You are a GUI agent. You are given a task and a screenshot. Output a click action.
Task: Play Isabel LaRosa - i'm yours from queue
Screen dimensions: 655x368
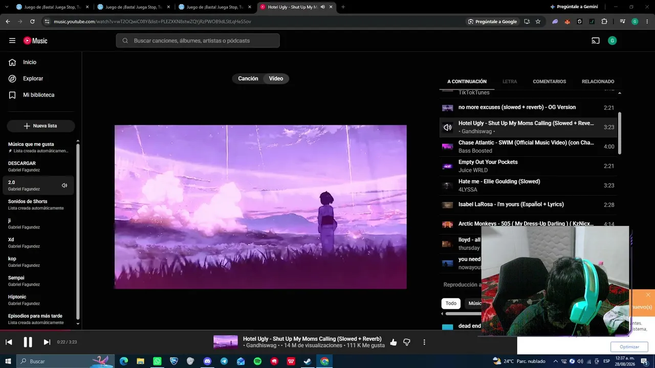528,205
